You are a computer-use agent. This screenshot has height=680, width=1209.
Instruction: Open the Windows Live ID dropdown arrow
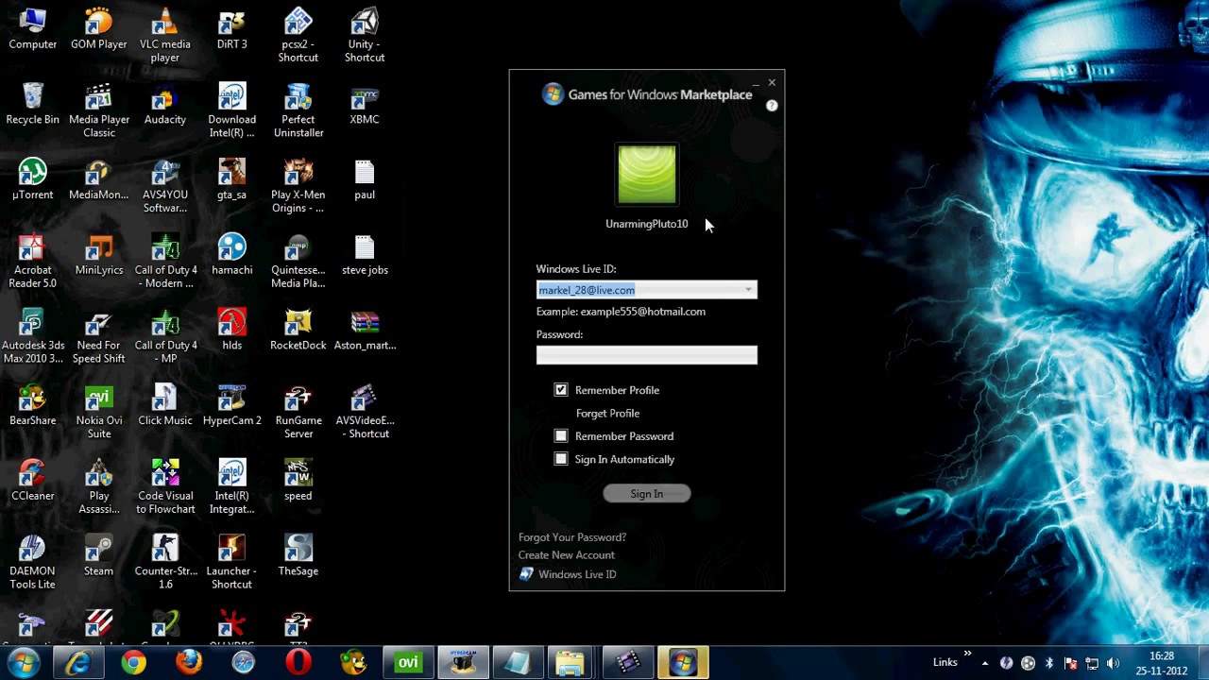[748, 290]
